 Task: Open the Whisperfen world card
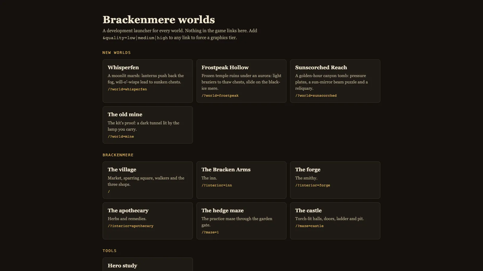tap(148, 81)
